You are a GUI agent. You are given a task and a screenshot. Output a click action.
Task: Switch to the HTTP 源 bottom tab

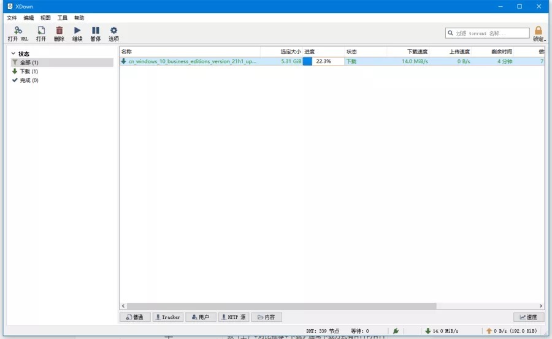234,317
